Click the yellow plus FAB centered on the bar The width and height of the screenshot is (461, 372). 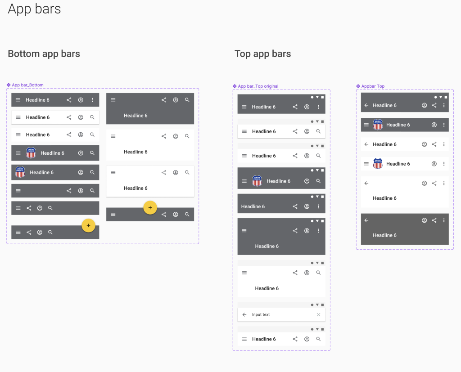pyautogui.click(x=150, y=207)
